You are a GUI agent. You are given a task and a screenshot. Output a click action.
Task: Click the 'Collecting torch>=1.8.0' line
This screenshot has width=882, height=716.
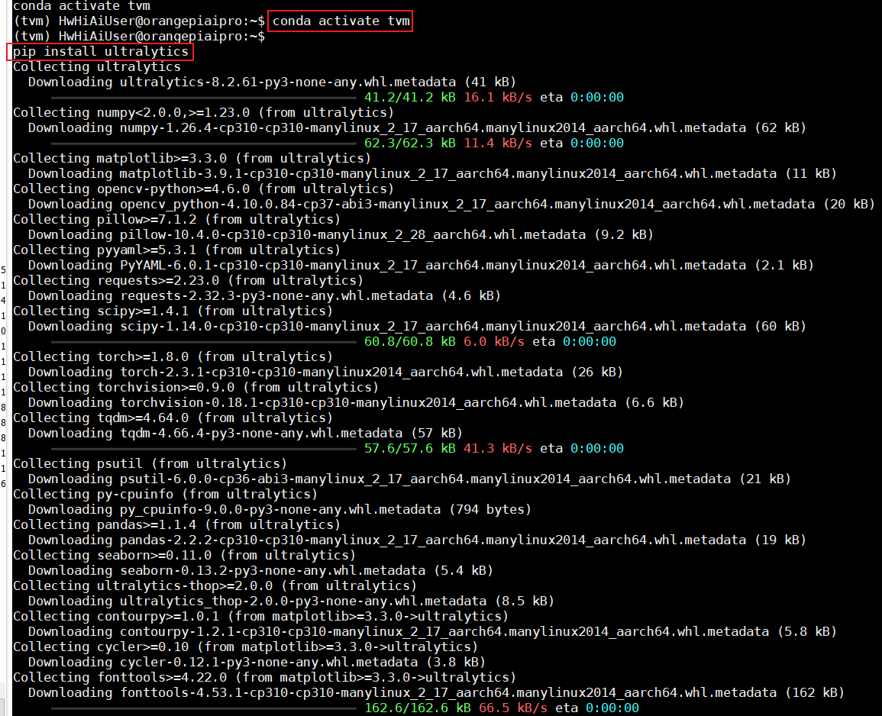click(x=173, y=356)
